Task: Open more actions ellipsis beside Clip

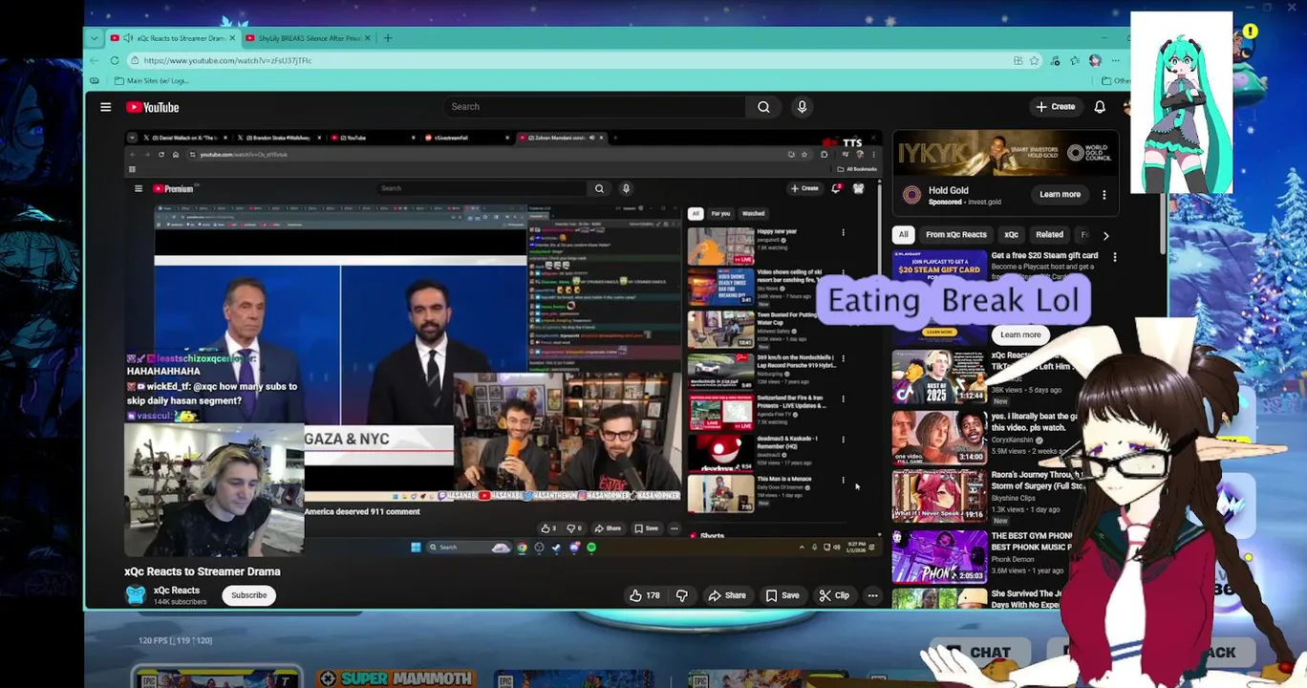Action: point(872,595)
